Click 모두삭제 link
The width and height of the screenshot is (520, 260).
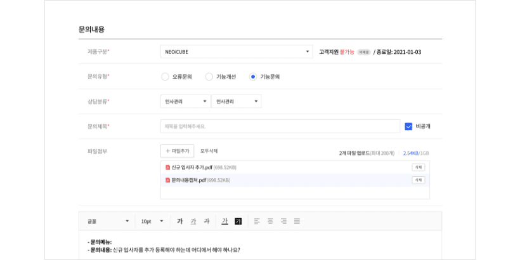209,151
